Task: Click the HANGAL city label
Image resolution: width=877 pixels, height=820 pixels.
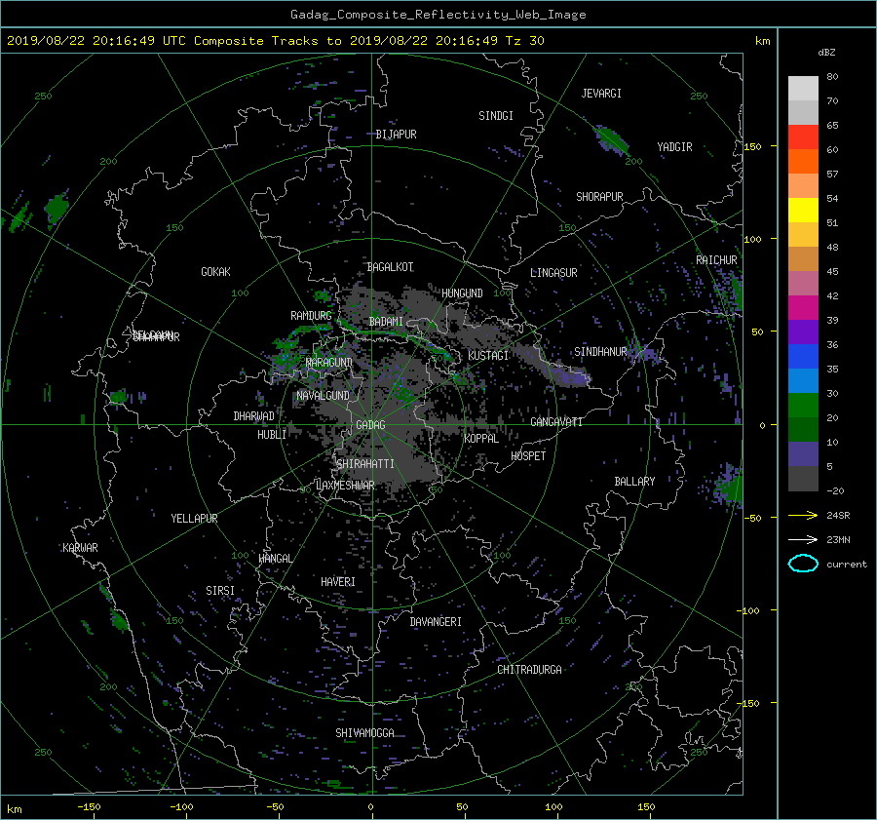Action: point(276,559)
